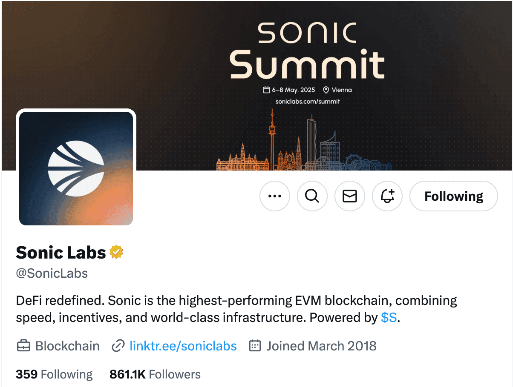
Task: Send a message via envelope icon
Action: tap(350, 196)
